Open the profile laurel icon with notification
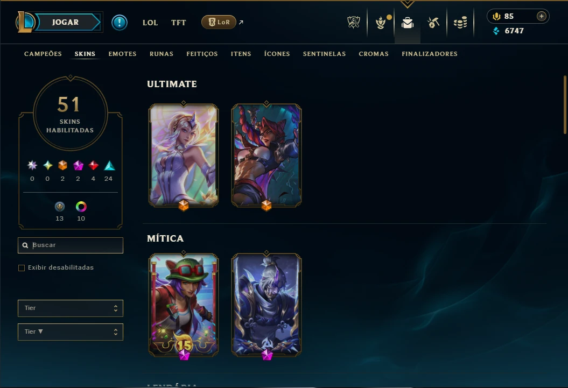Screen dimensions: 568x388 [x=381, y=23]
